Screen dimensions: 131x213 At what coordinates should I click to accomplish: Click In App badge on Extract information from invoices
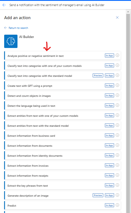pyautogui.click(x=109, y=166)
